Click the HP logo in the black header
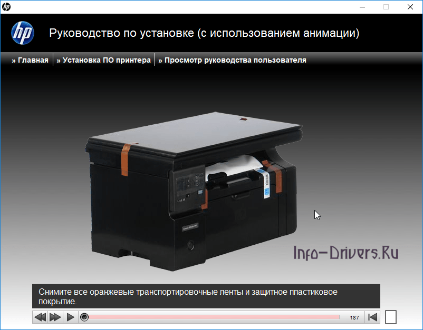The width and height of the screenshot is (423, 330). click(x=22, y=33)
